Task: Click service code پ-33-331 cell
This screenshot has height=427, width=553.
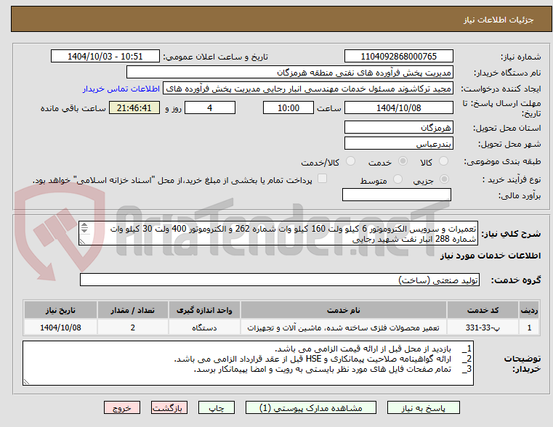Action: [x=483, y=328]
